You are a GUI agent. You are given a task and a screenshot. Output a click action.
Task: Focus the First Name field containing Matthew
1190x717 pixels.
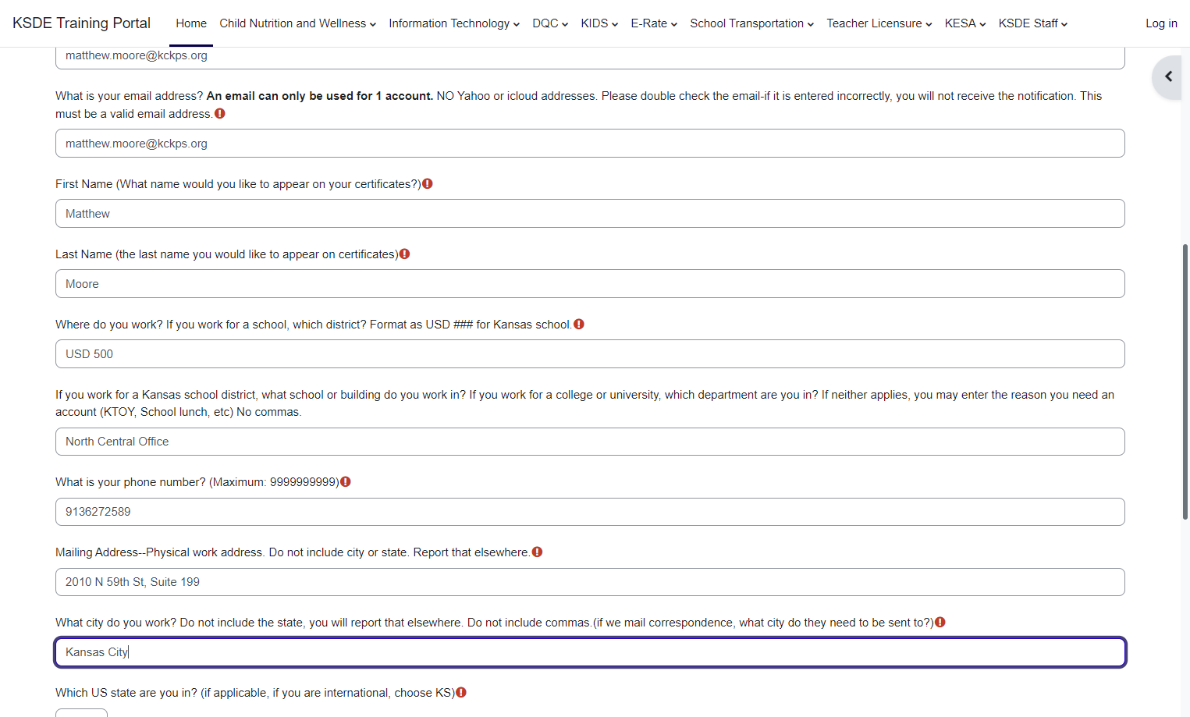(590, 214)
